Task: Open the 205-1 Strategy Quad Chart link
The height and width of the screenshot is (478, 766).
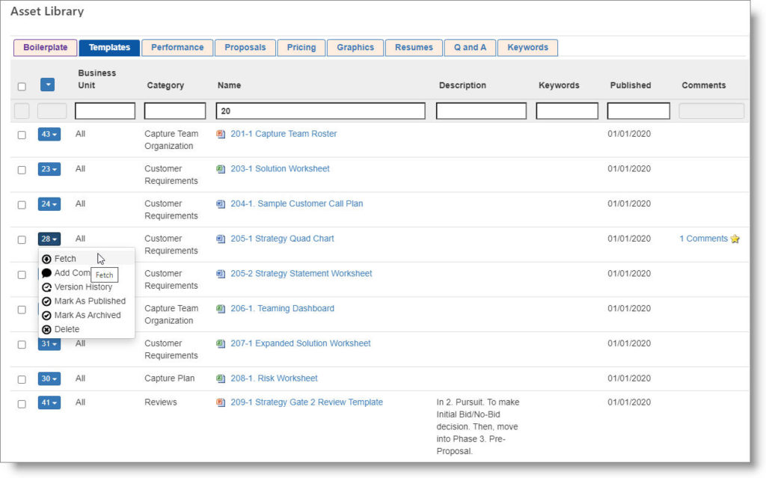Action: pos(282,239)
